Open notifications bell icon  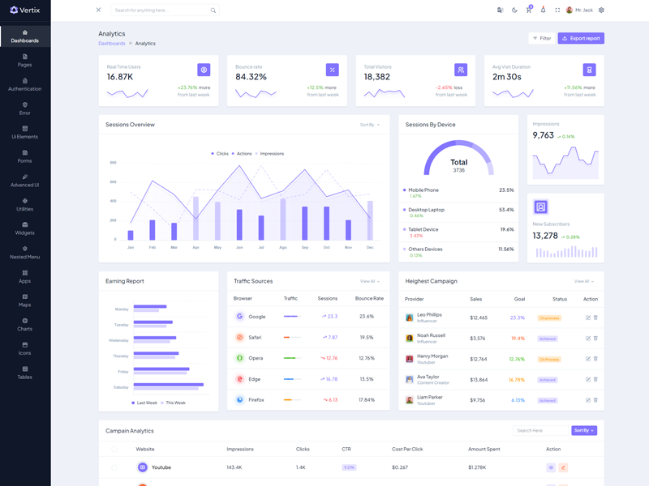543,11
